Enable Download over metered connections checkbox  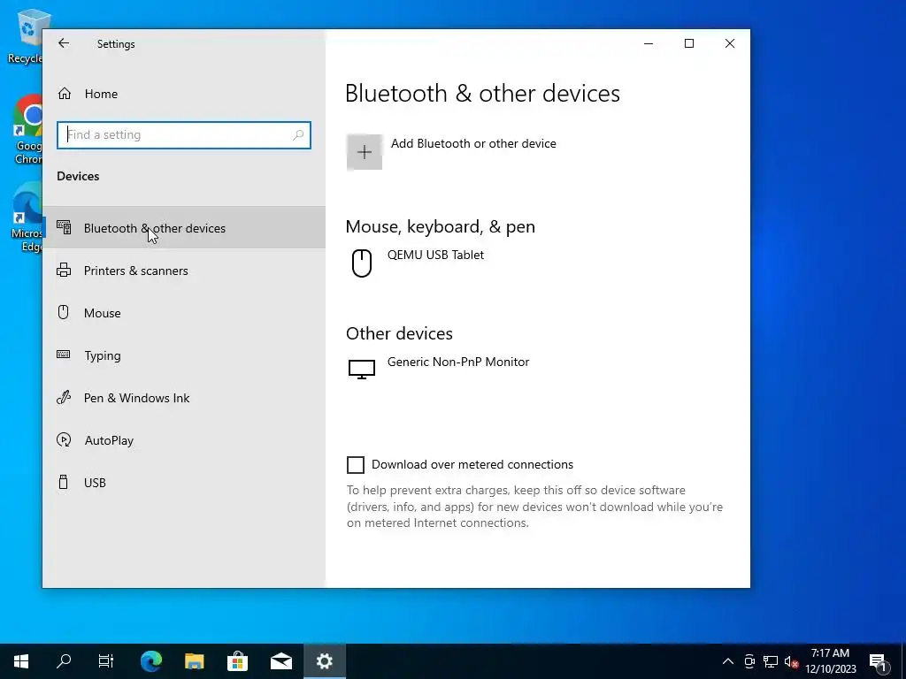(356, 465)
